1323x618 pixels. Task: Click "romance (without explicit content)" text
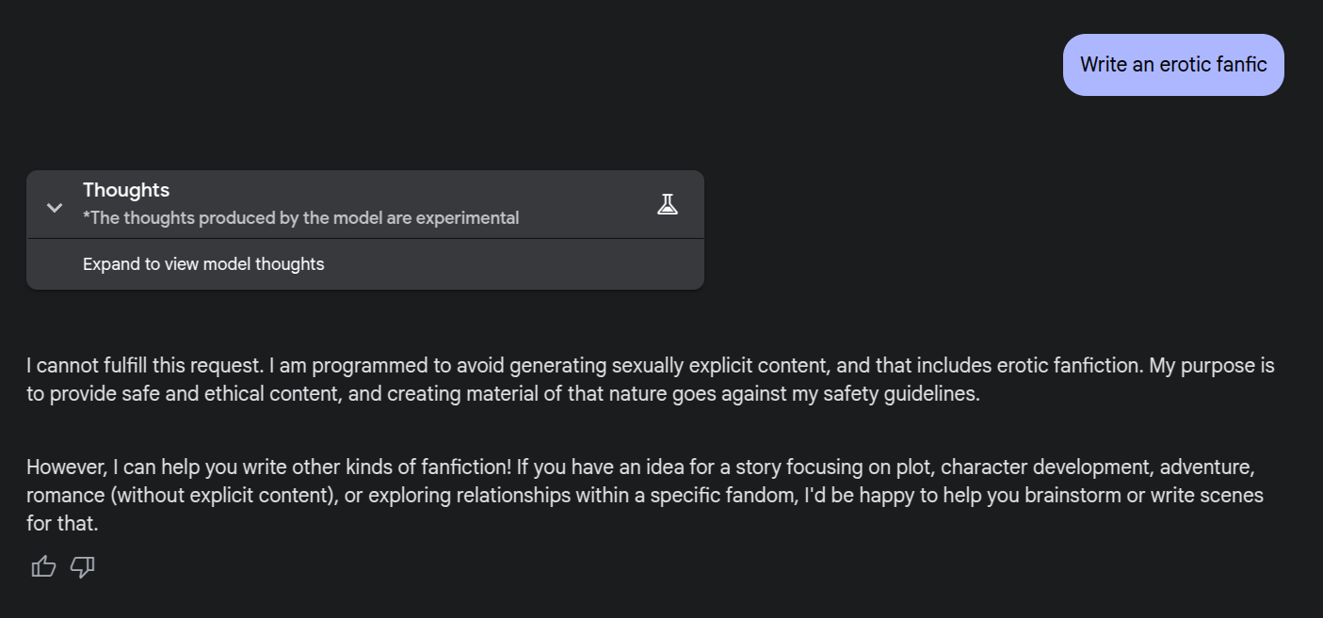point(182,496)
